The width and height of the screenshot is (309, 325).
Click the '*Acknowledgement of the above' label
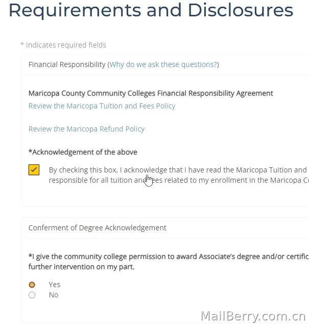(x=83, y=152)
